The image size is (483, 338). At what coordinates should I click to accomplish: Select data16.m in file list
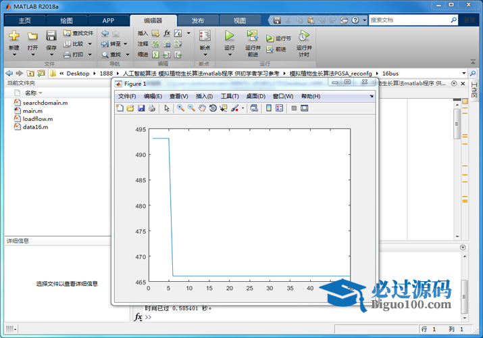pos(35,127)
